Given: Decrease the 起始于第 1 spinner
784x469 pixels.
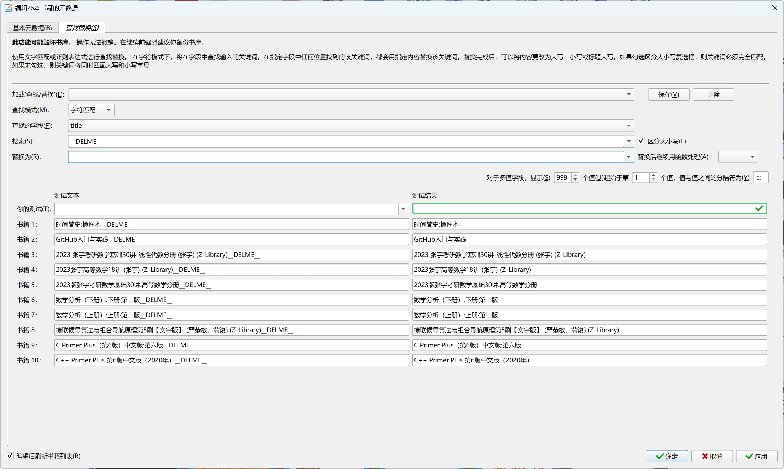Looking at the screenshot, I should point(653,180).
